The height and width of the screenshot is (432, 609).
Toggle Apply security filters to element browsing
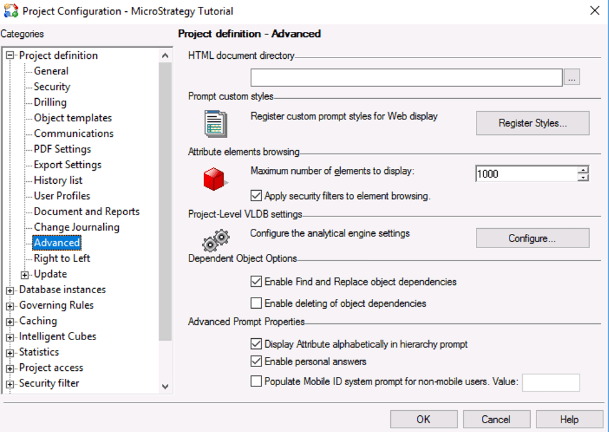[256, 196]
